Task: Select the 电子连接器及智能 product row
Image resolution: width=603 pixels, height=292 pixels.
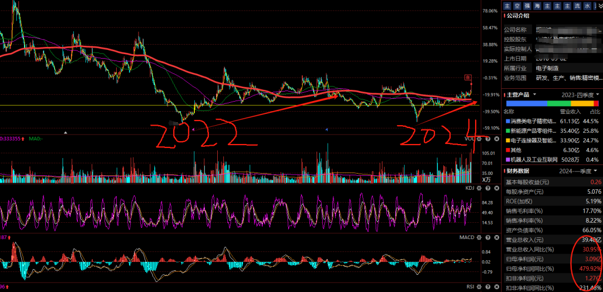Action: (x=552, y=141)
